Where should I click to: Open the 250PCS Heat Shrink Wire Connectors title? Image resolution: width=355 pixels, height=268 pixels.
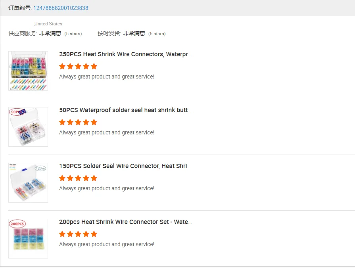pos(125,54)
